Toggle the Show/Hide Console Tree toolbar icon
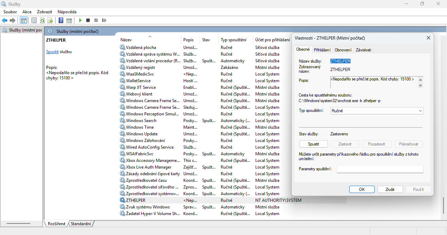447x235 pixels. (x=24, y=20)
